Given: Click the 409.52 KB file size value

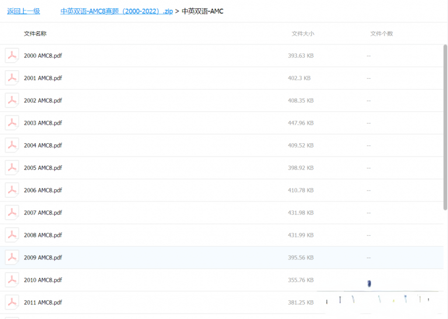Looking at the screenshot, I should point(301,146).
